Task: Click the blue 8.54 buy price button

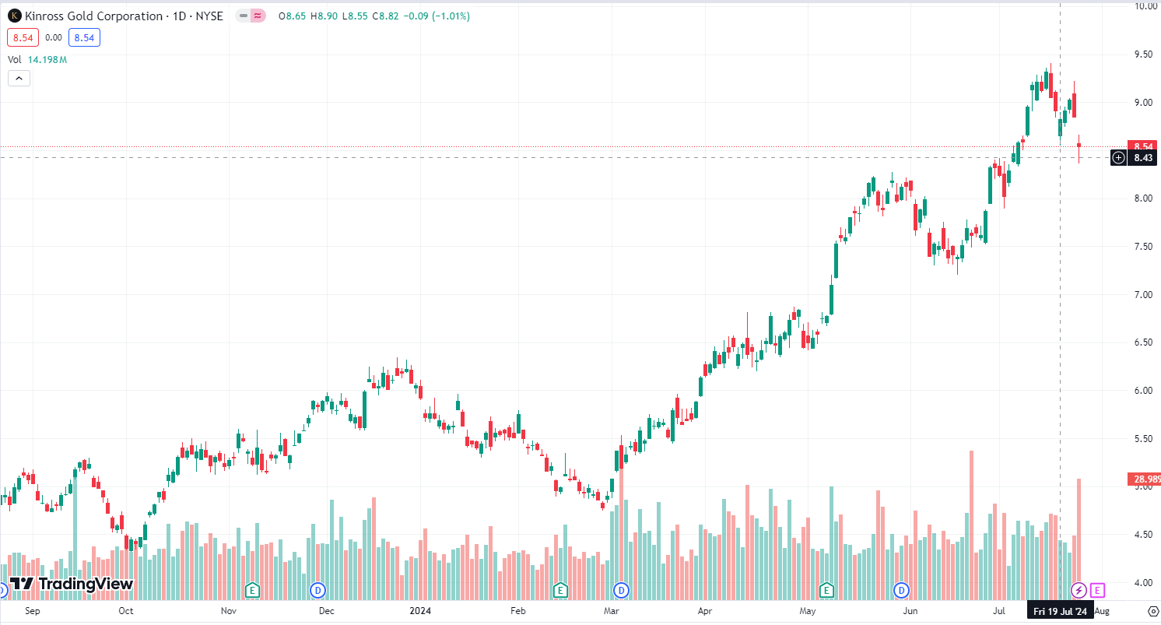Action: click(x=83, y=37)
